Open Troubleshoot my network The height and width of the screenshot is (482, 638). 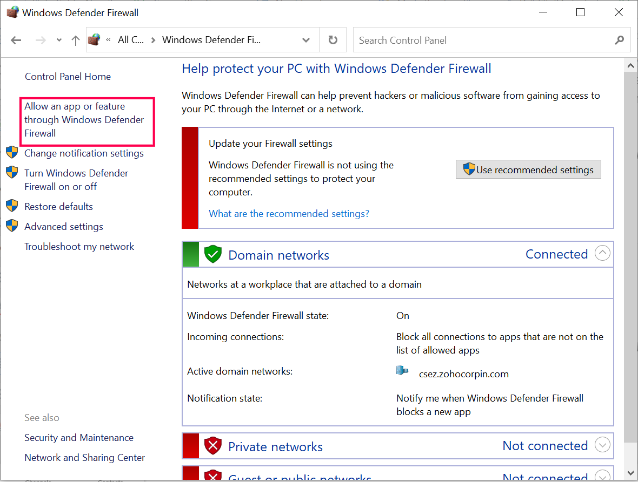click(79, 247)
